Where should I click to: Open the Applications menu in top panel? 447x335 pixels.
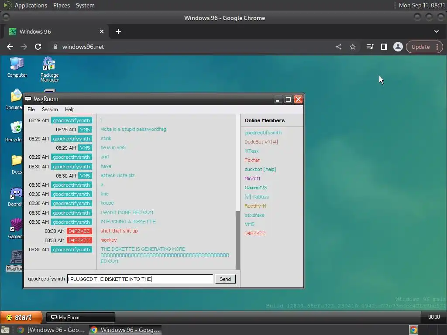tap(31, 5)
